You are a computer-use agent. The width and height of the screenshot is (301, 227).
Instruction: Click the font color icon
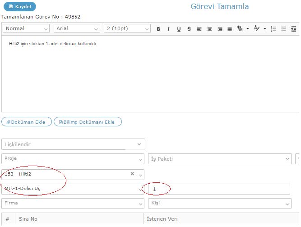pyautogui.click(x=256, y=28)
